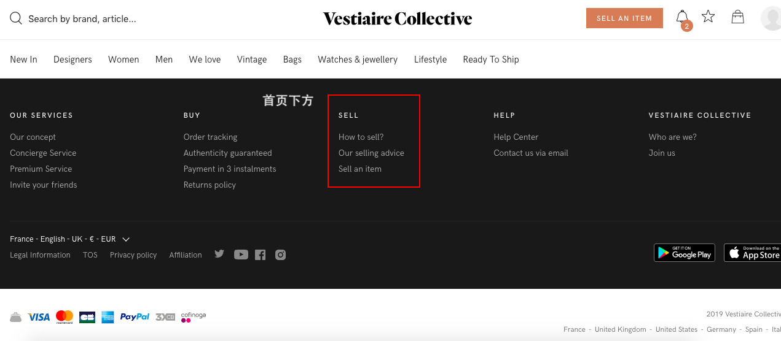The width and height of the screenshot is (781, 341).
Task: Expand the France - English - UK - EUR selector
Action: click(x=69, y=239)
